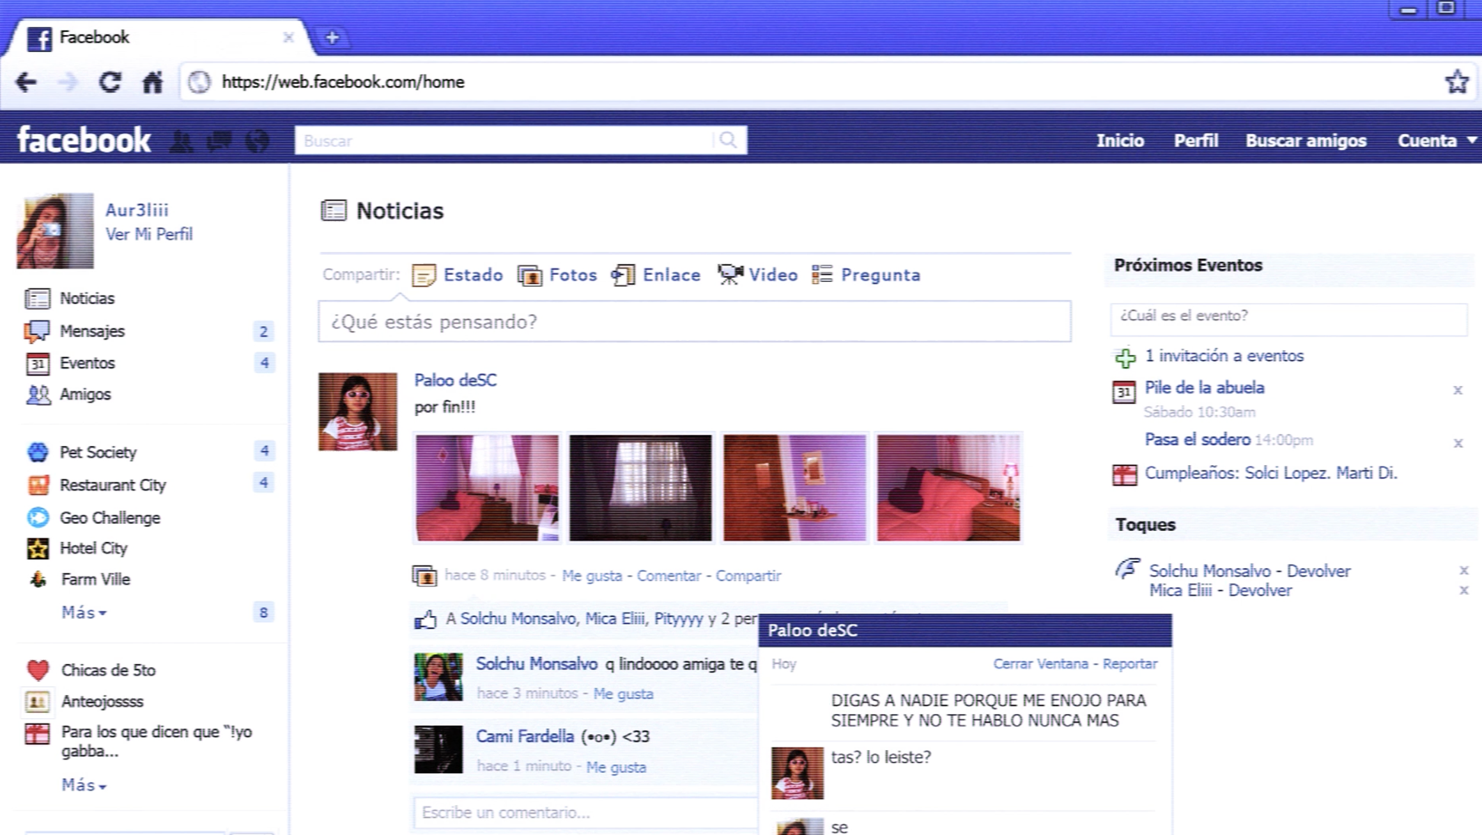This screenshot has height=835, width=1482.
Task: Open the browser home icon
Action: (152, 82)
